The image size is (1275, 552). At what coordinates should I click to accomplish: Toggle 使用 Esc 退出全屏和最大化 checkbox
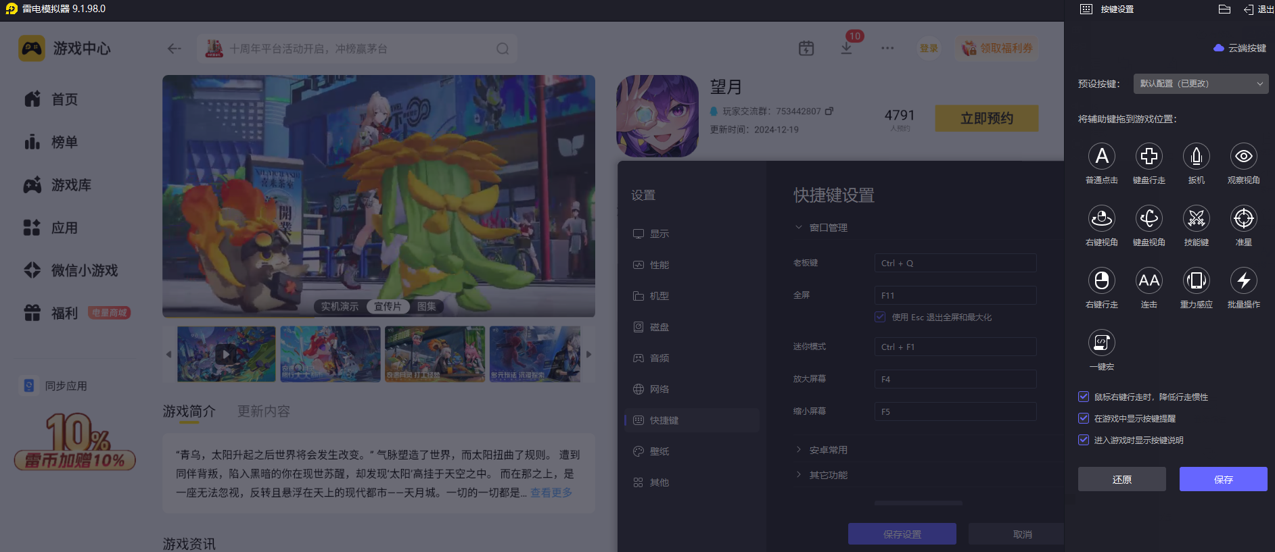coord(880,317)
